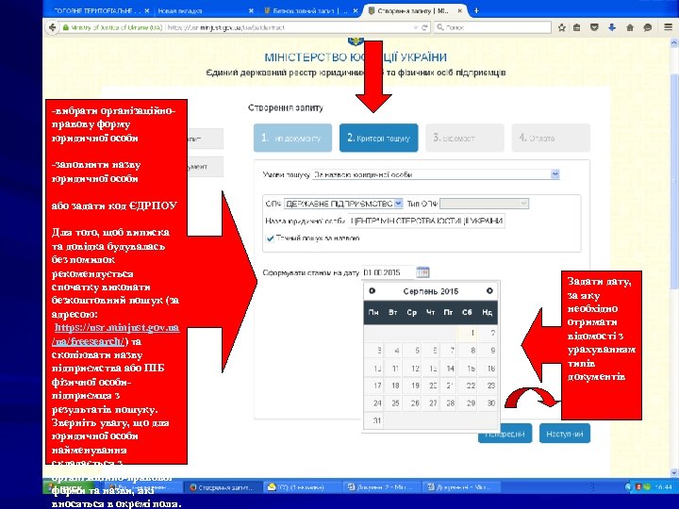
Task: Click the scrollbar down arrow
Action: pyautogui.click(x=673, y=472)
